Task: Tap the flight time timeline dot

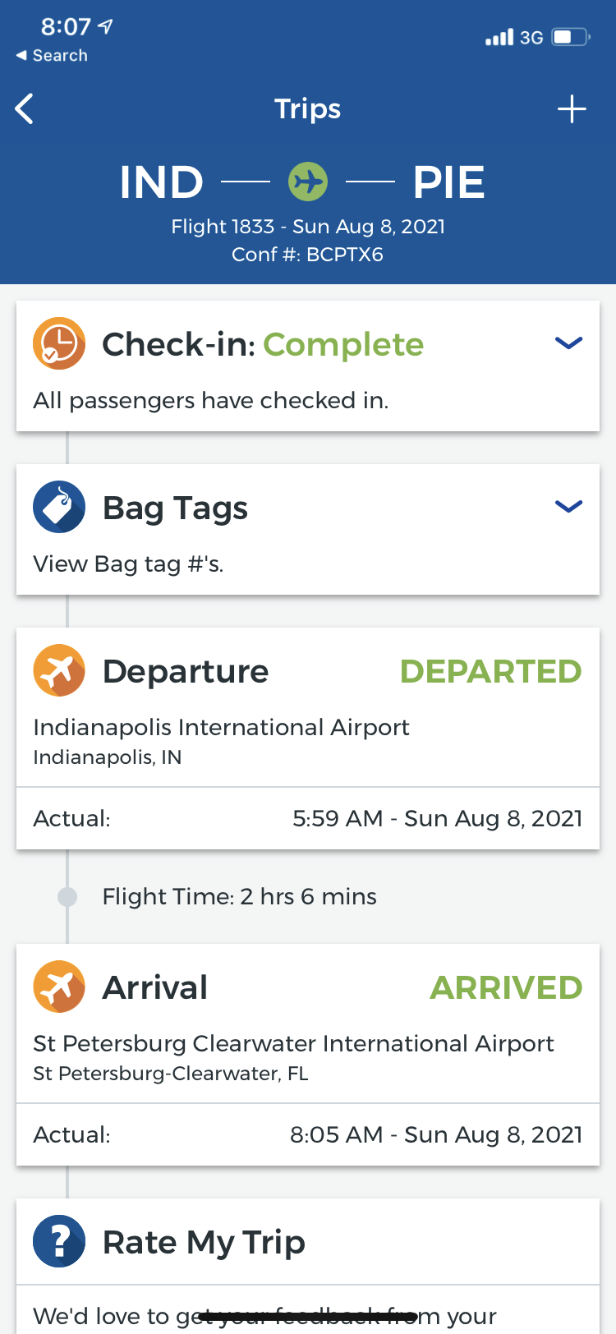Action: point(67,896)
